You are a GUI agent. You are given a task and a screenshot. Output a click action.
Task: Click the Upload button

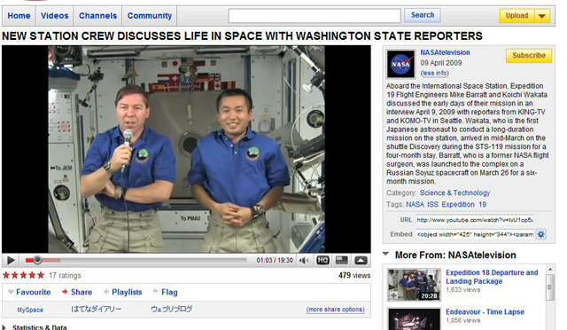pos(517,16)
